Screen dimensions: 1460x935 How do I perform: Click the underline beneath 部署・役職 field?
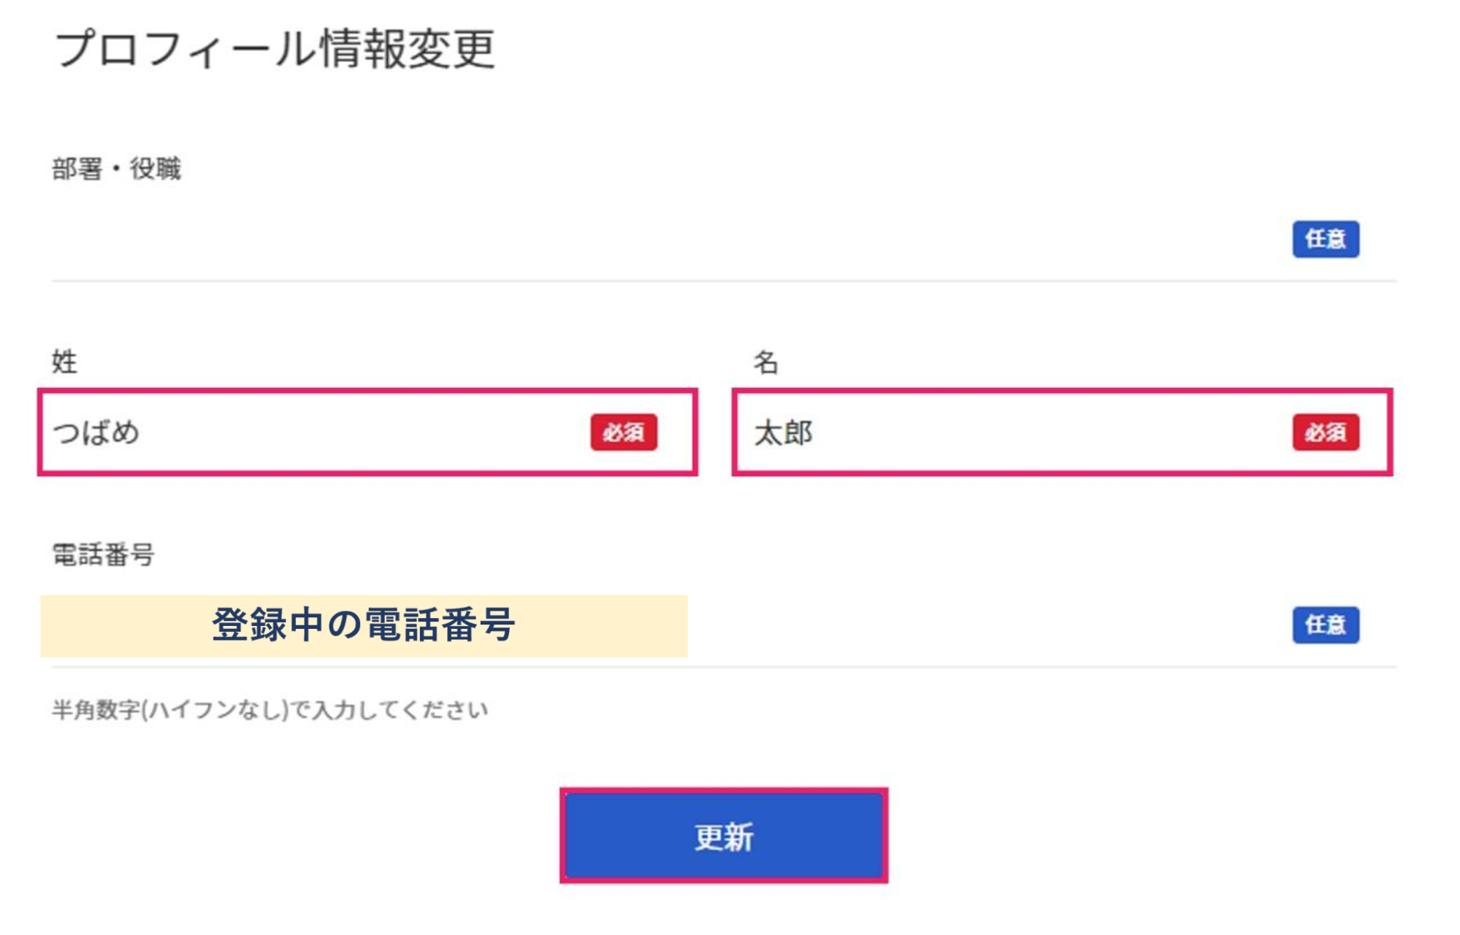click(x=723, y=280)
